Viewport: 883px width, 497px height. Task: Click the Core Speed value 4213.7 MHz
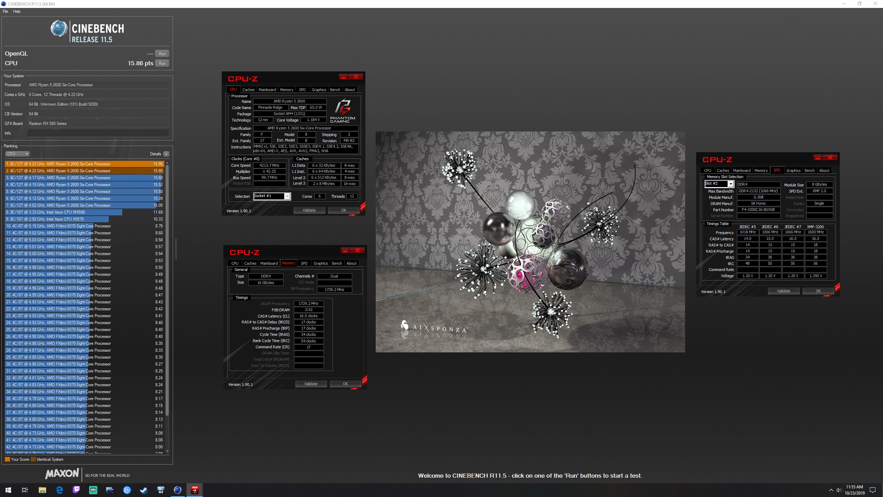tap(269, 165)
